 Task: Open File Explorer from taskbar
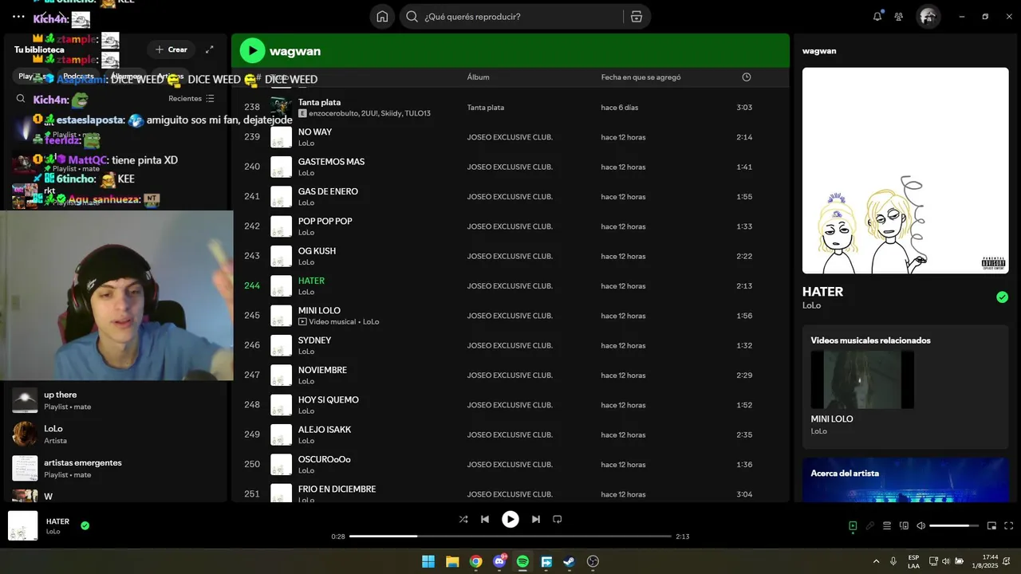[452, 561]
